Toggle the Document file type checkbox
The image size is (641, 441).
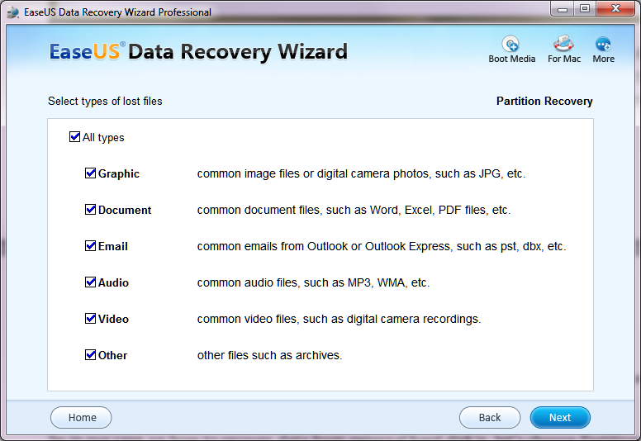point(90,209)
